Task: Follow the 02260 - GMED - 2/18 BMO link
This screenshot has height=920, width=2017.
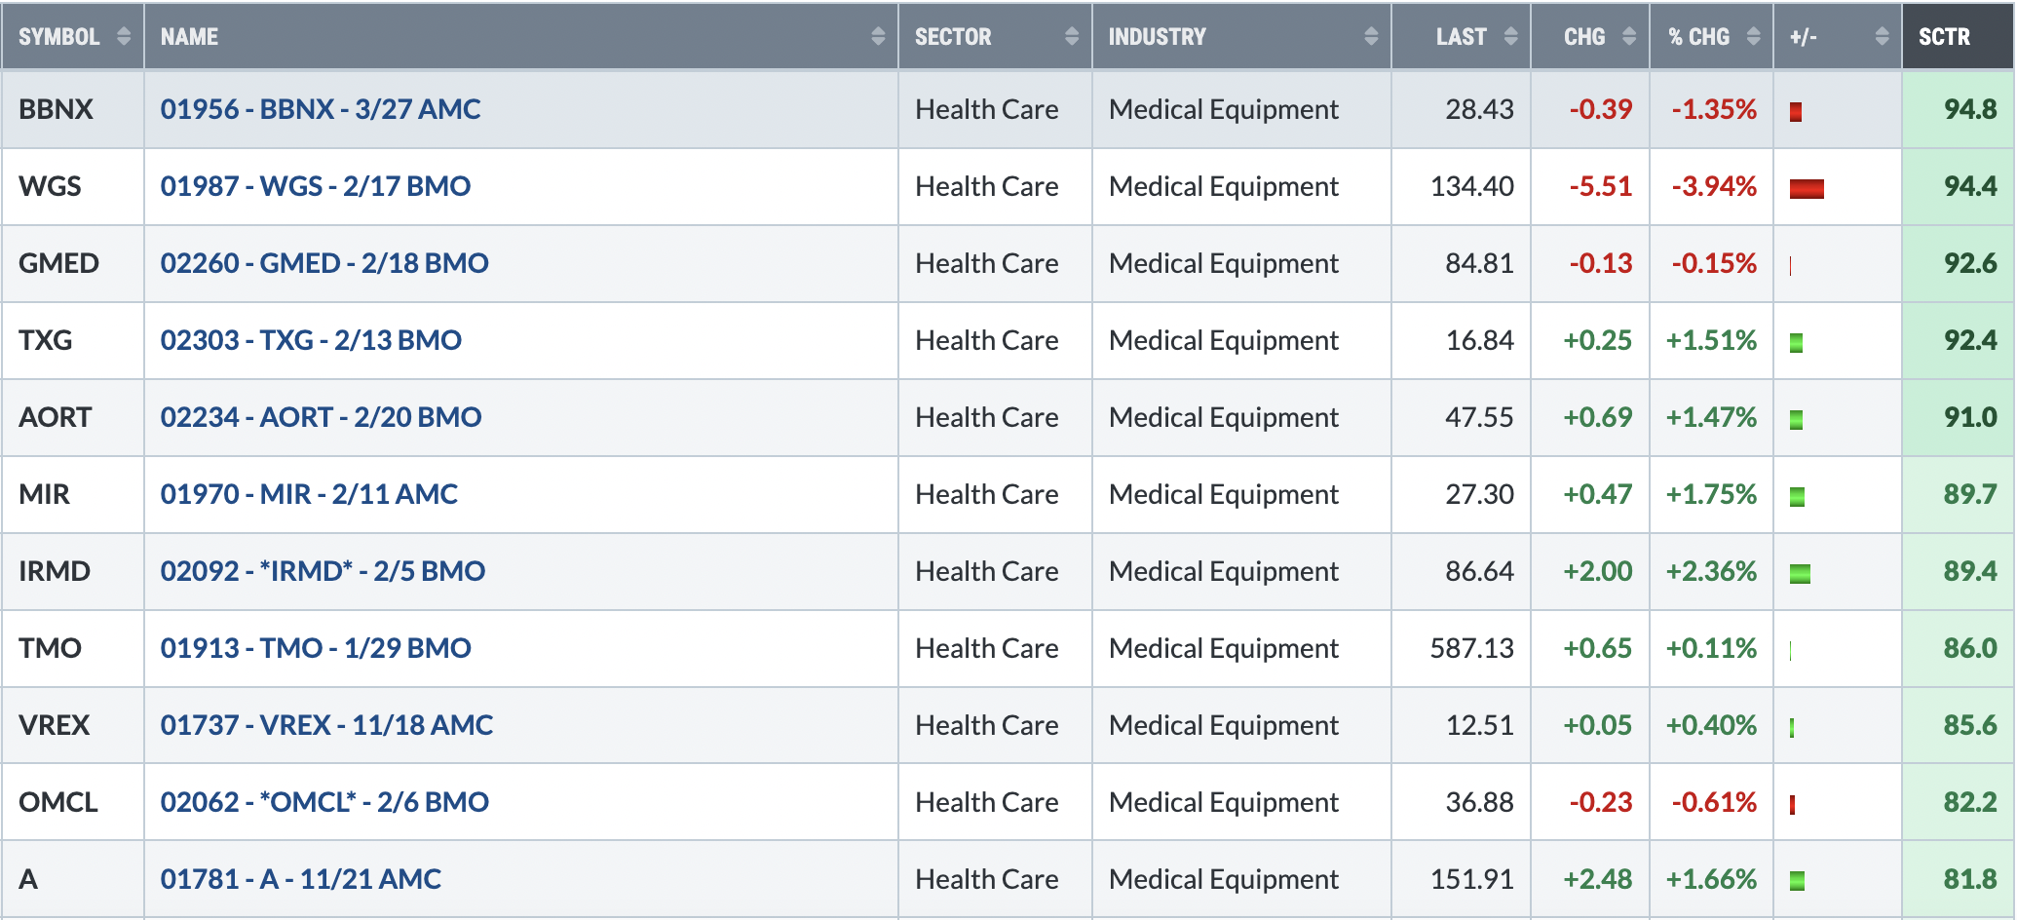Action: [x=324, y=263]
